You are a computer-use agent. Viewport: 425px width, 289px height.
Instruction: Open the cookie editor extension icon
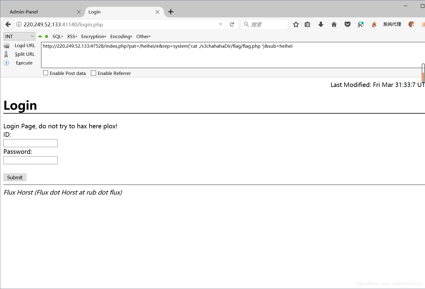411,24
